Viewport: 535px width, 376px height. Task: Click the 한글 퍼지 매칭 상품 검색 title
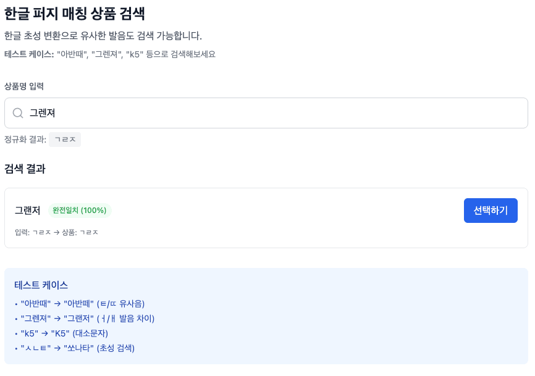pos(75,13)
